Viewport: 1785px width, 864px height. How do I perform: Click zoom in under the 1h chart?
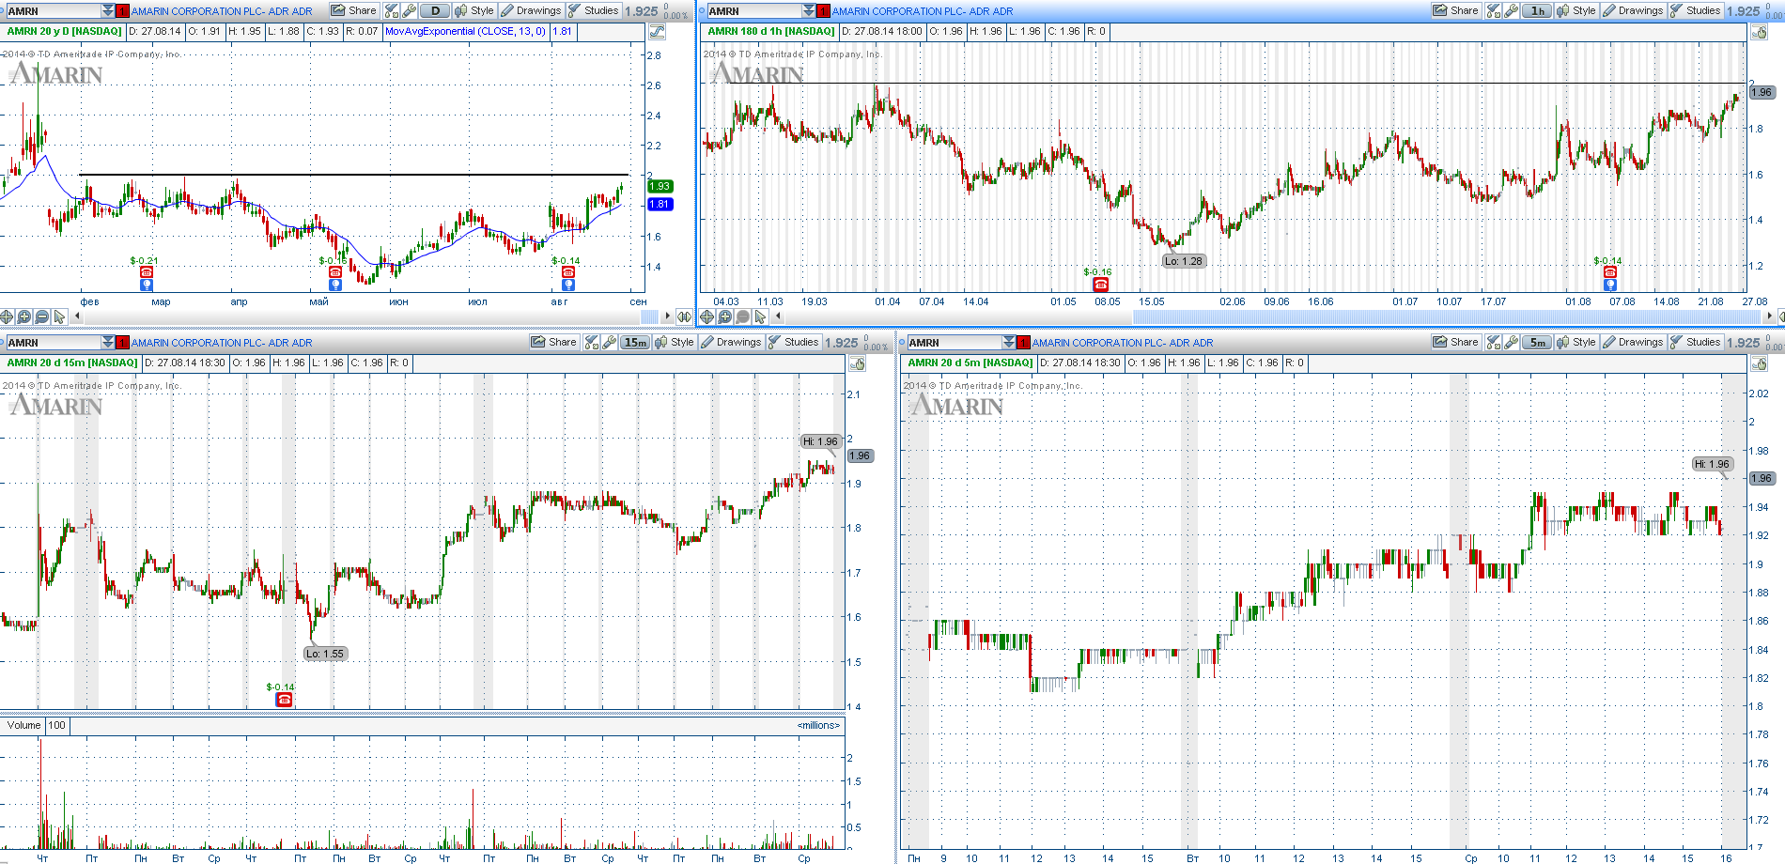click(725, 316)
